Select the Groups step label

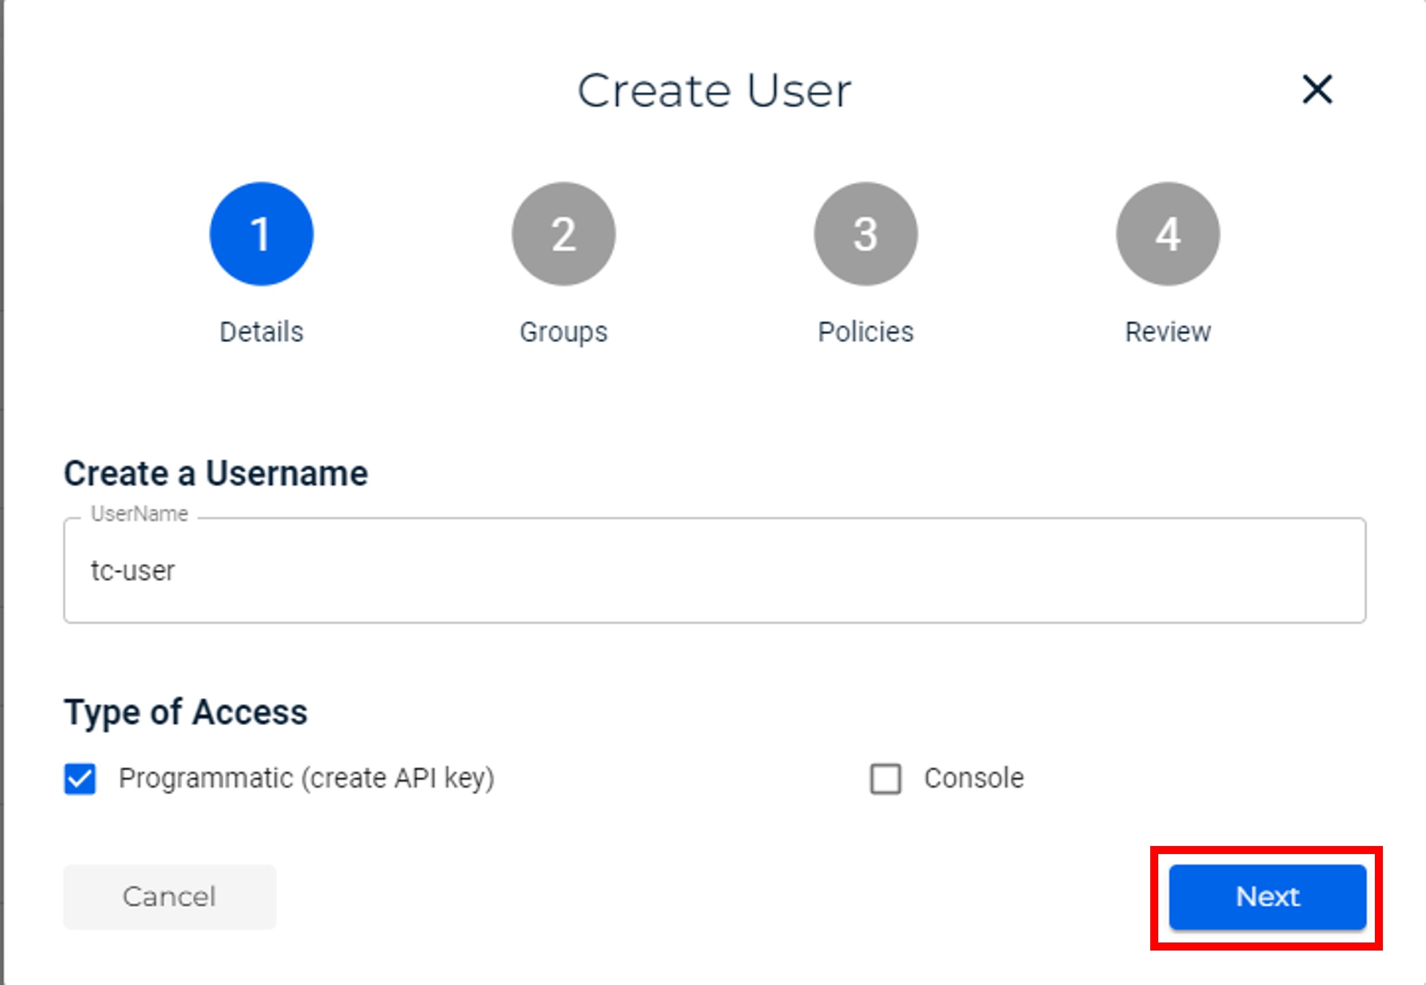click(563, 332)
